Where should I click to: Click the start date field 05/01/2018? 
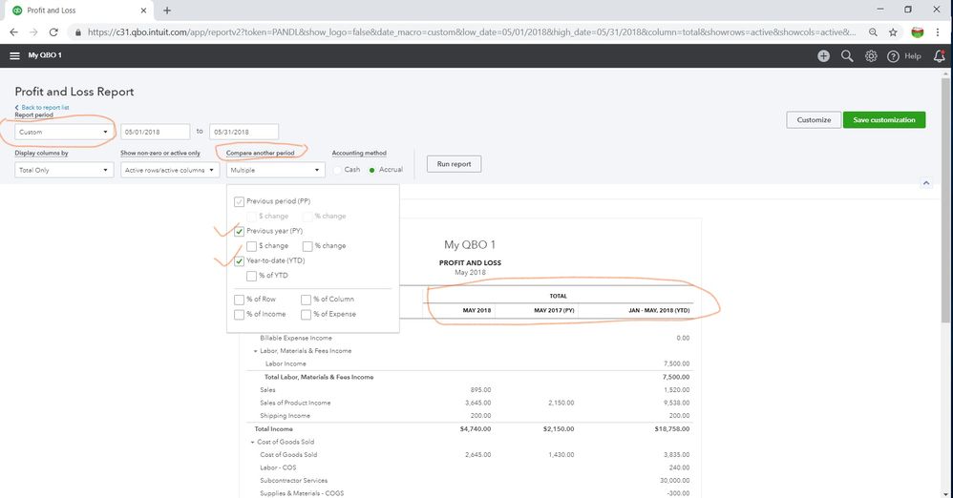(155, 132)
